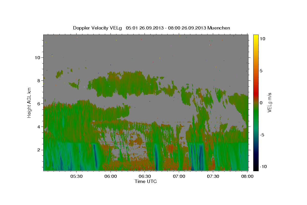Click the 06:00 time tick label
Image resolution: width=307 pixels, height=205 pixels.
click(111, 177)
